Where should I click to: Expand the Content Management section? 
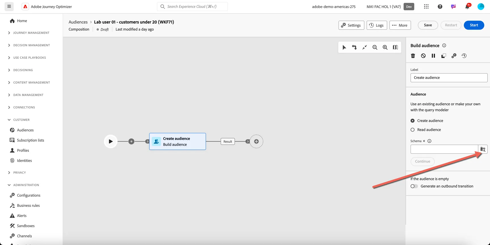coord(29,83)
